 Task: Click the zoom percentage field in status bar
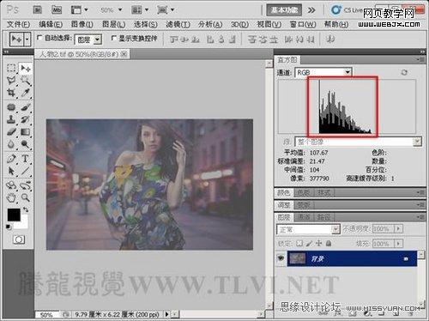click(x=46, y=315)
